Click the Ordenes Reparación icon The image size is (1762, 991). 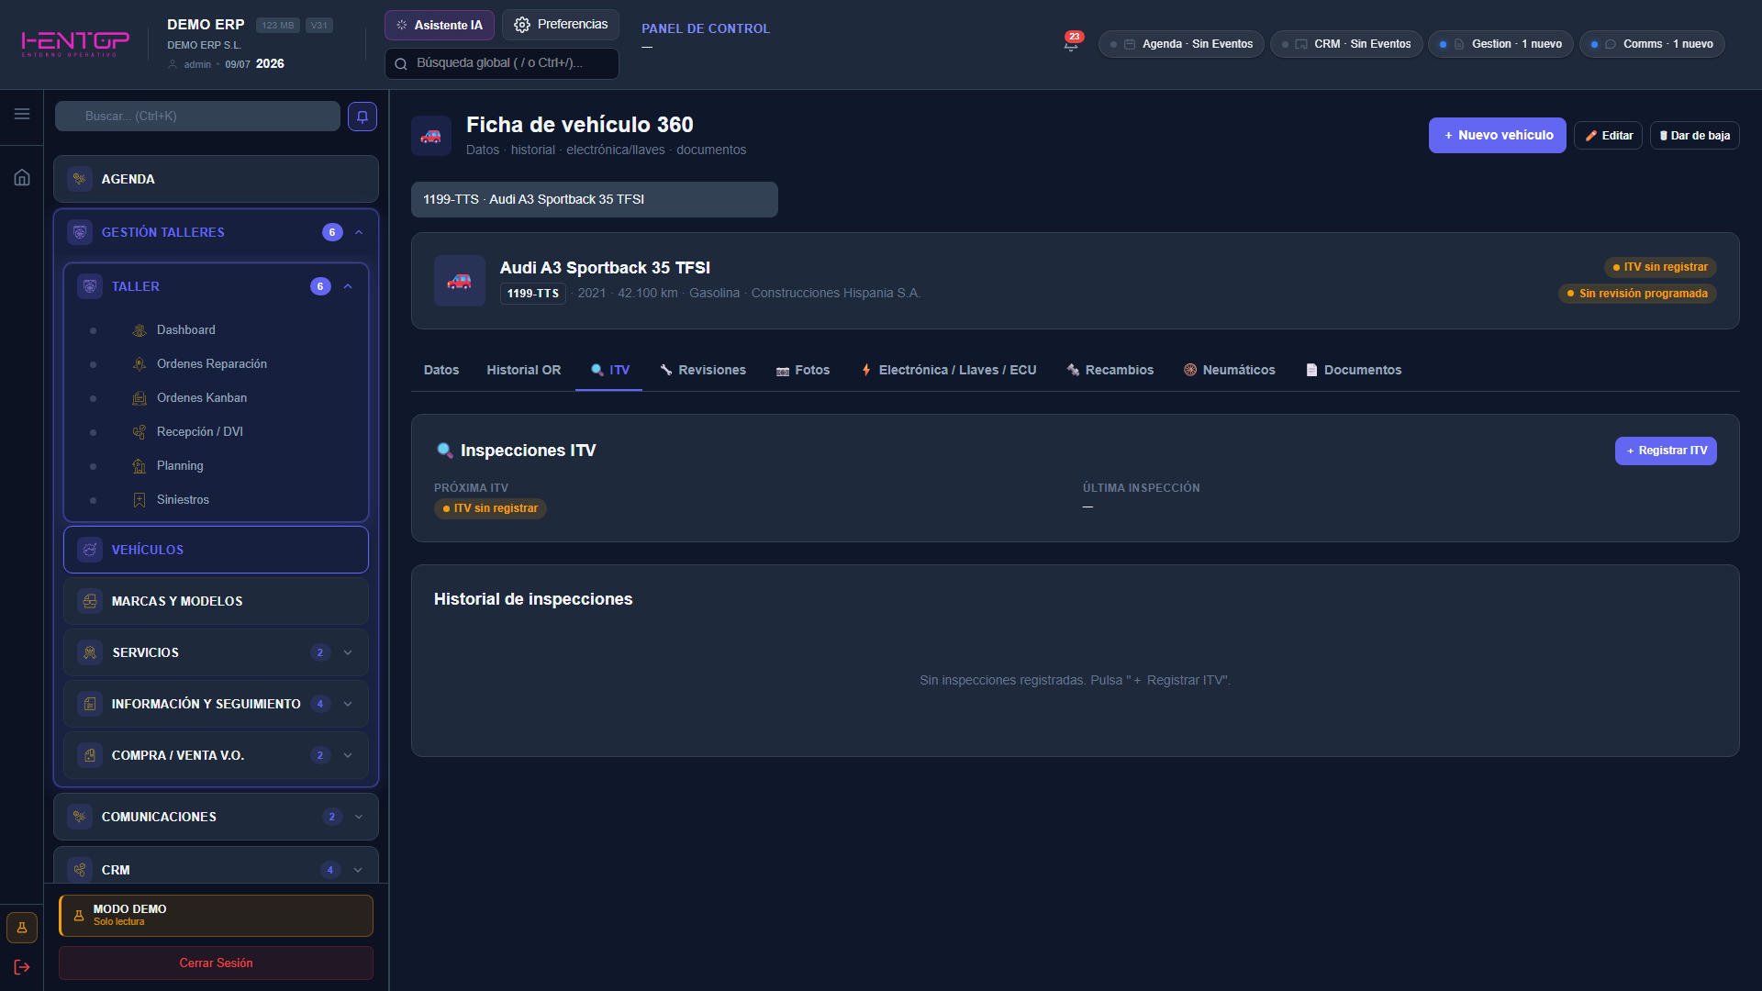[x=139, y=364]
